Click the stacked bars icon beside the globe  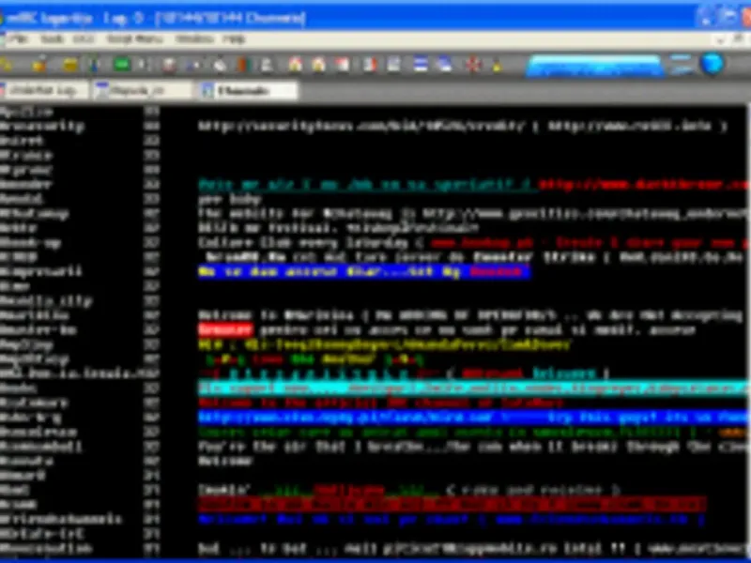[x=682, y=64]
